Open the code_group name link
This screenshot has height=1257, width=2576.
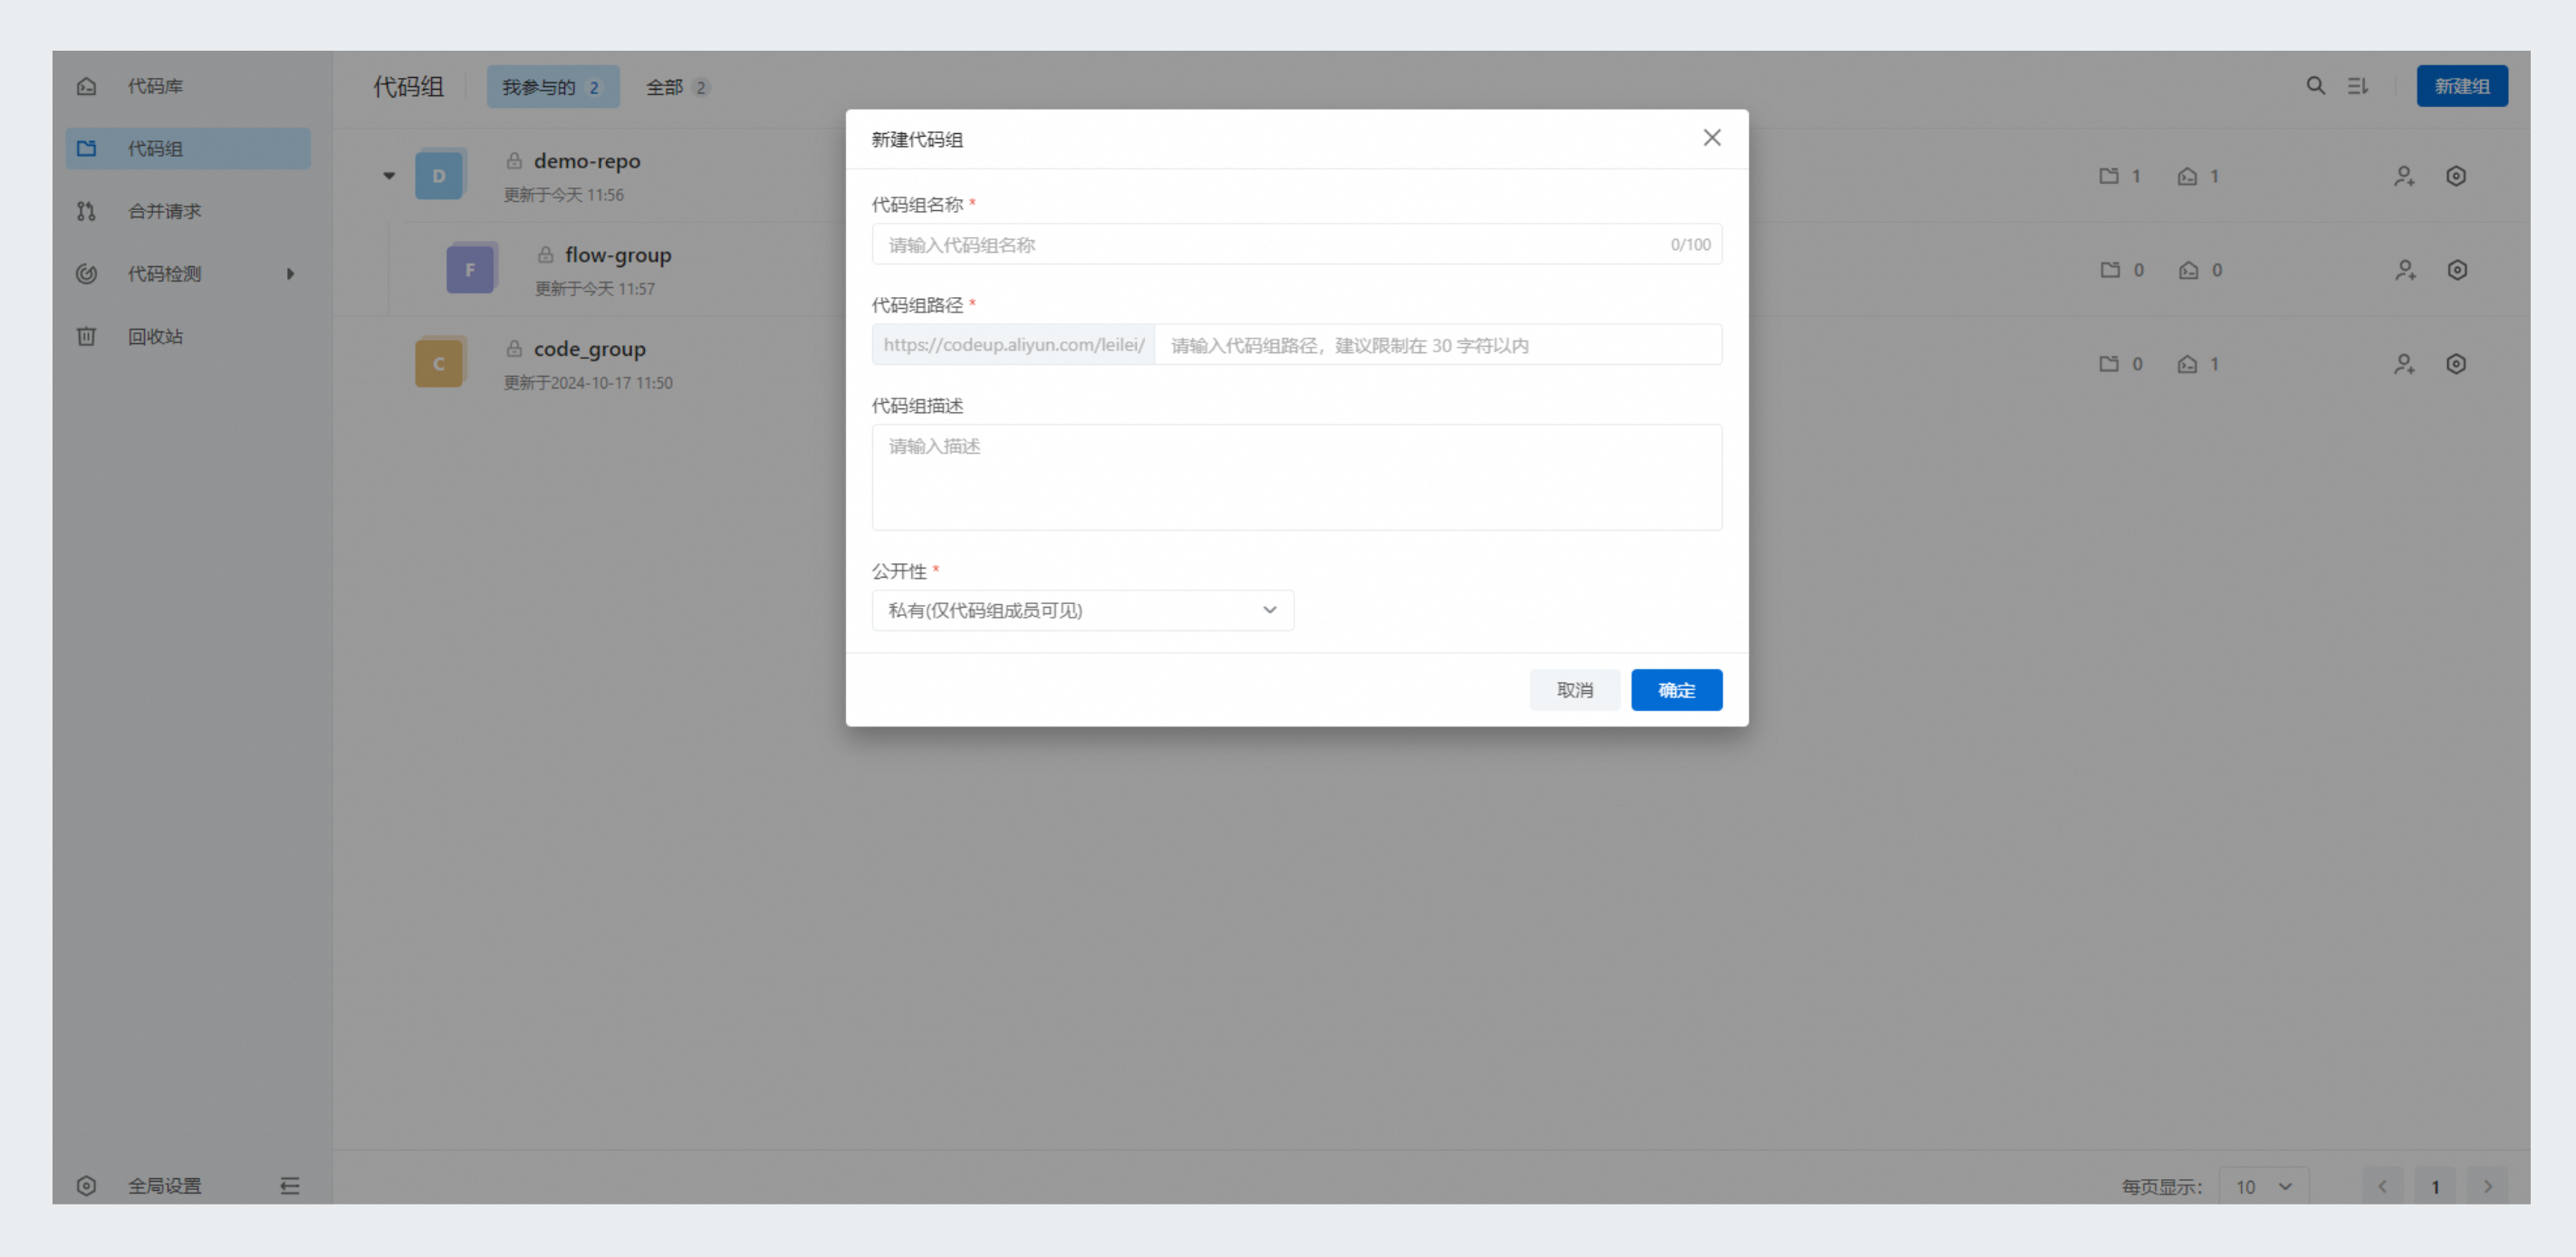[x=590, y=348]
